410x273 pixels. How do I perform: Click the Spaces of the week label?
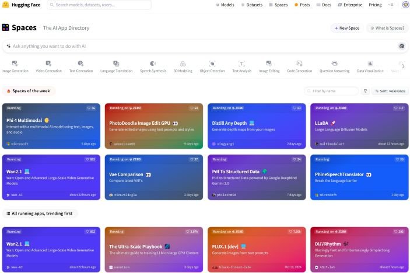pos(29,91)
